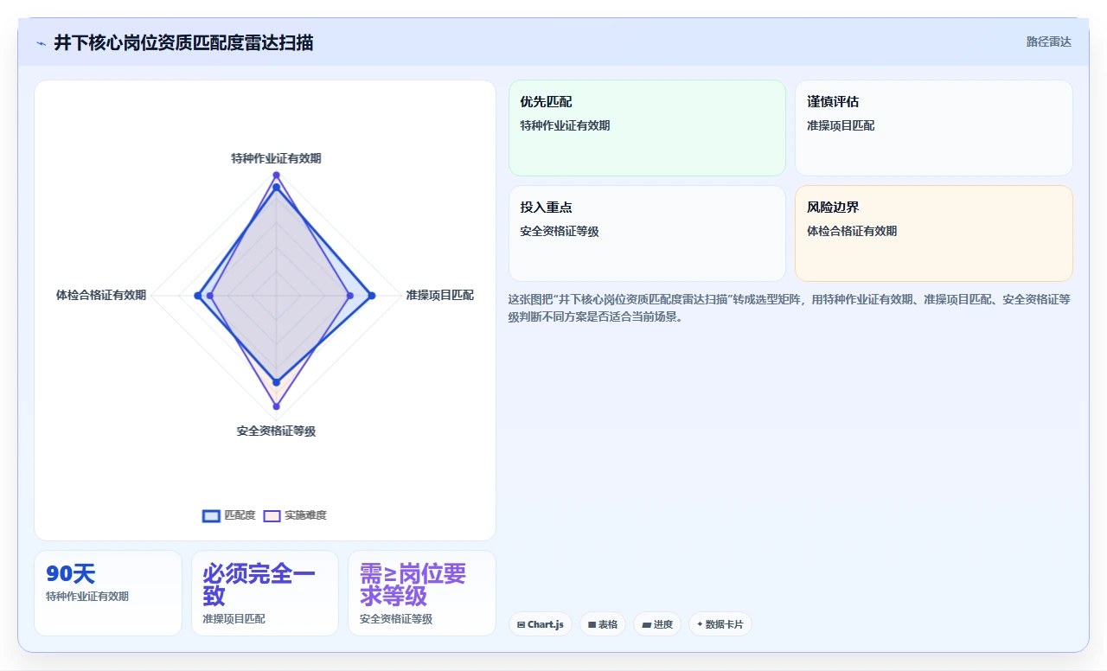Click purple data point near 安全资格证等级
The width and height of the screenshot is (1107, 671).
point(277,406)
